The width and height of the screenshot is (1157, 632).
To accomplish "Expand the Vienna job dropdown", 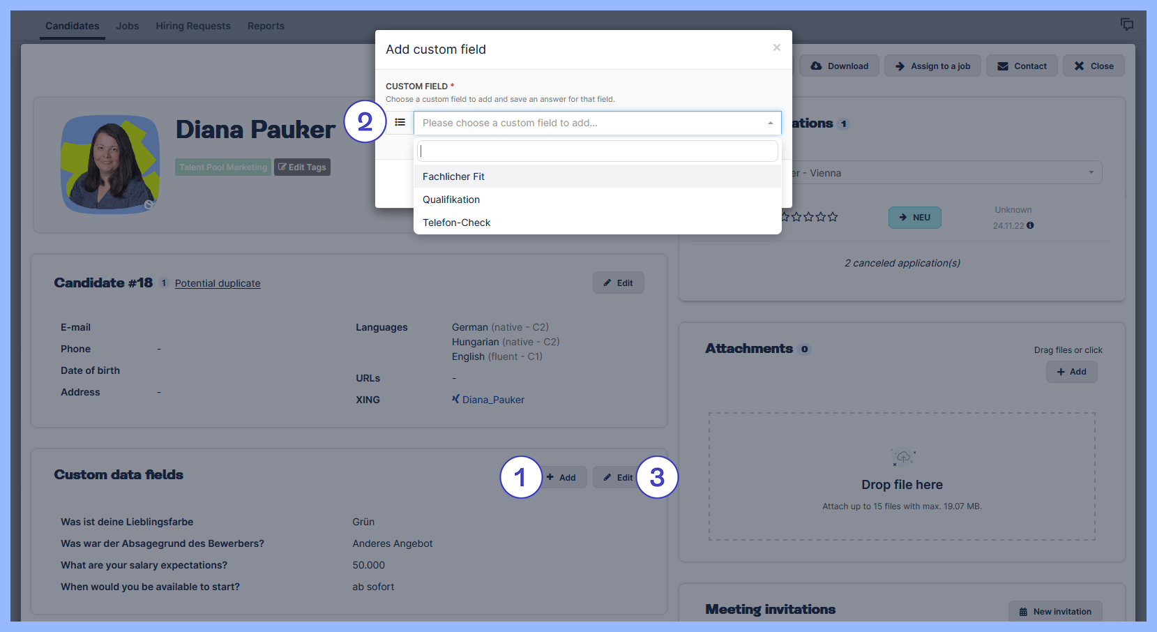I will 1091,172.
